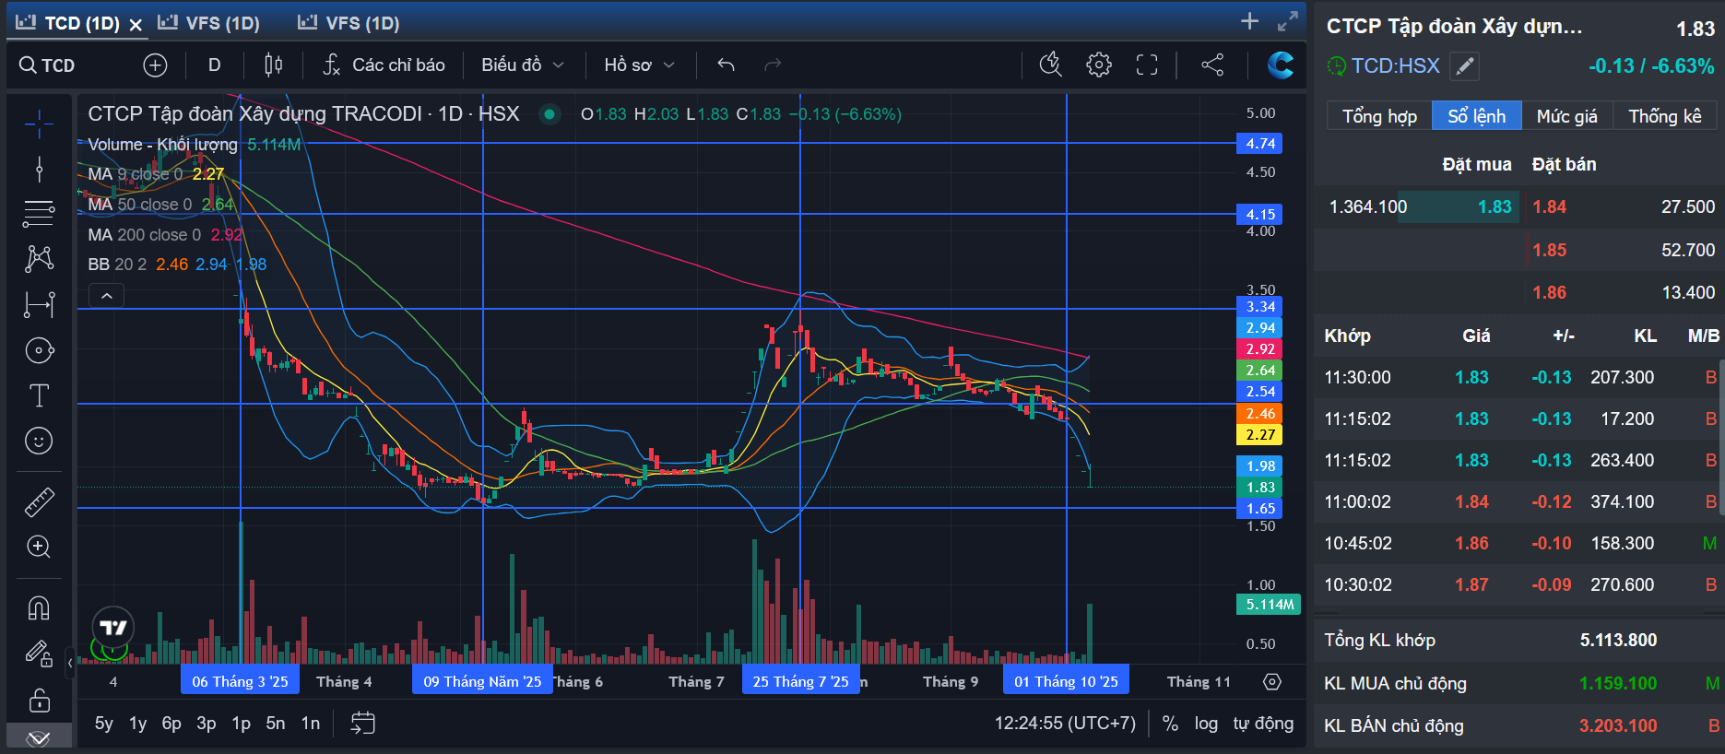Open the D interval selector
Screen dimensions: 1725x754
[x=214, y=65]
